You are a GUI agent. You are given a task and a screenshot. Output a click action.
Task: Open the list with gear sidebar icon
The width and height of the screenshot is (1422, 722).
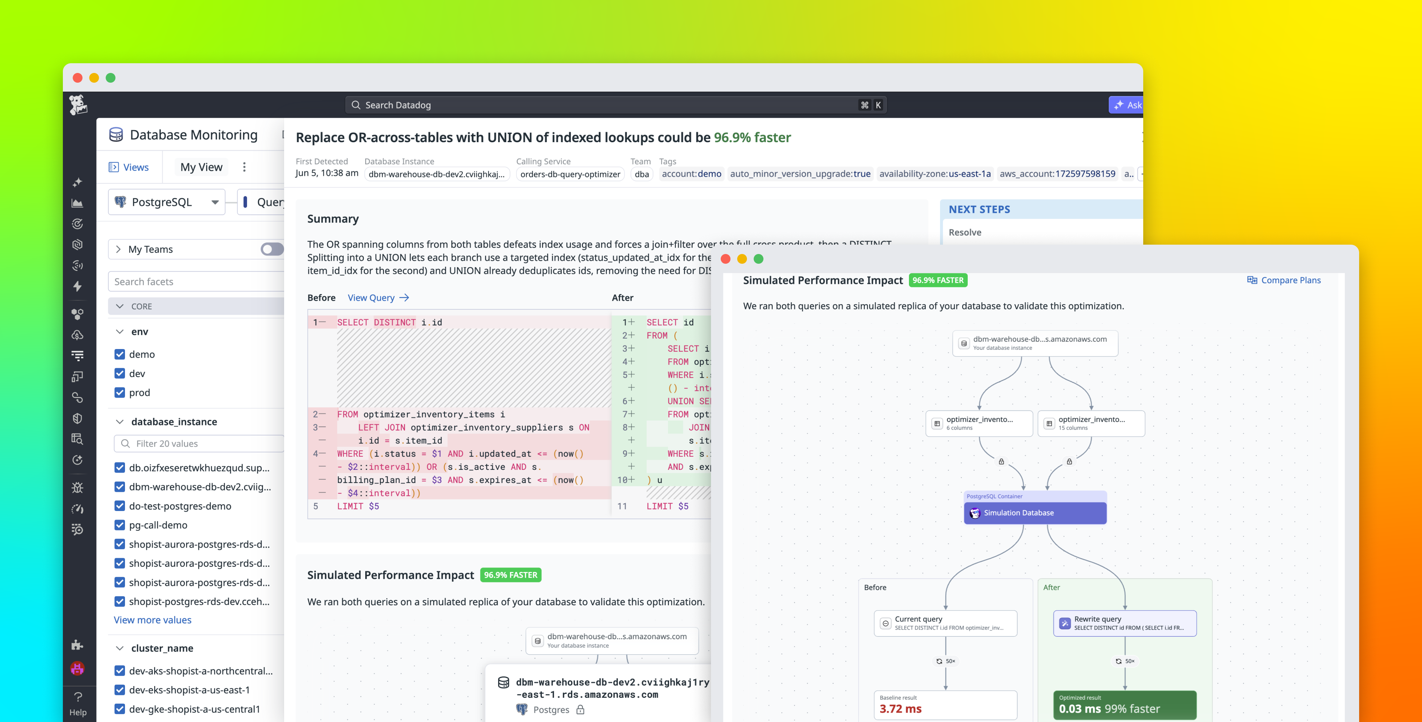pos(78,530)
